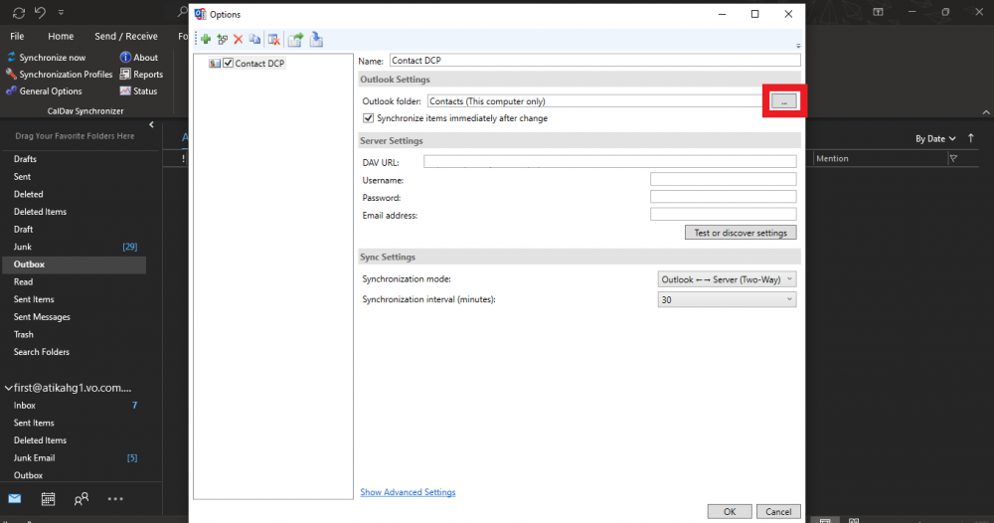
Task: Open Show Advanced Settings link
Action: 408,492
